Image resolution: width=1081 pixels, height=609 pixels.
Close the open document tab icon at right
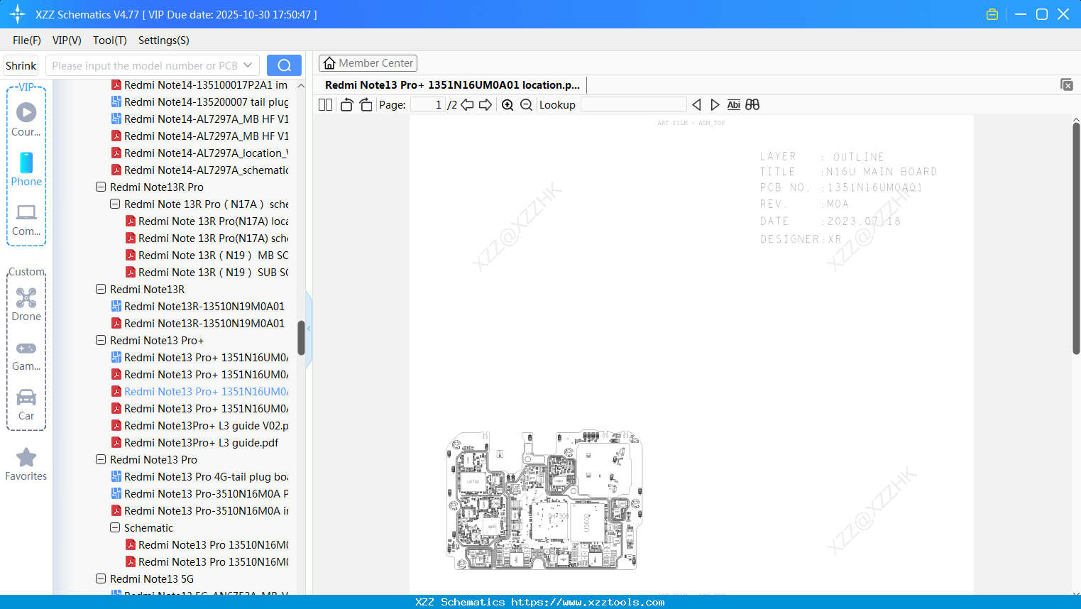point(1066,84)
